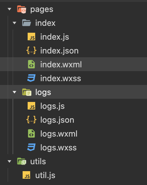Click the logs folder icon
Screen dimensions: 147x185
(x=27, y=92)
